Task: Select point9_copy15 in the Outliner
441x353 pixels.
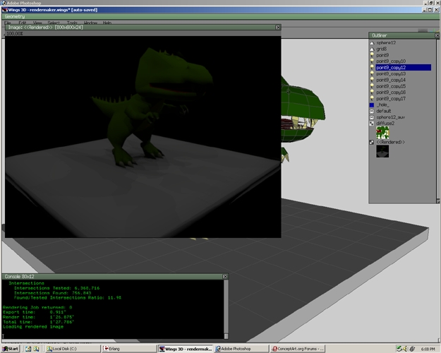Action: pyautogui.click(x=391, y=86)
